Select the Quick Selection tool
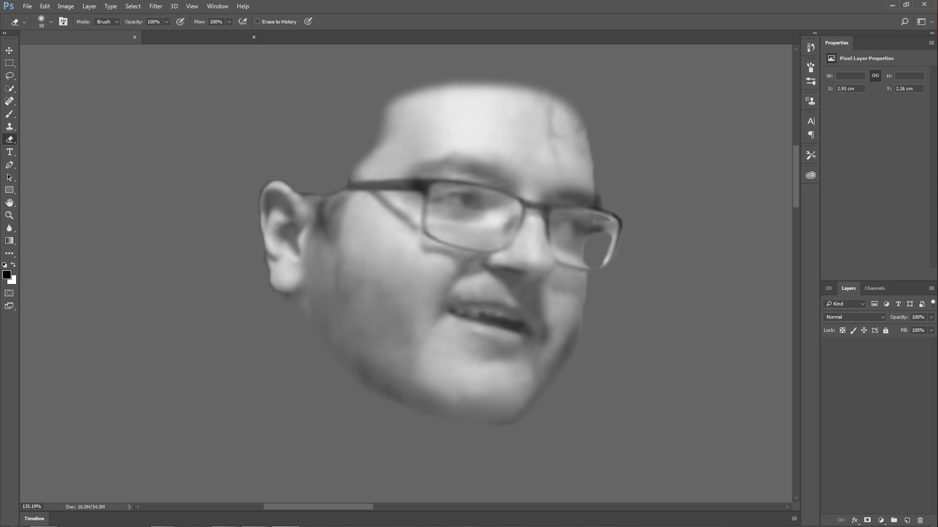Screen dimensions: 938x527 tap(9, 88)
